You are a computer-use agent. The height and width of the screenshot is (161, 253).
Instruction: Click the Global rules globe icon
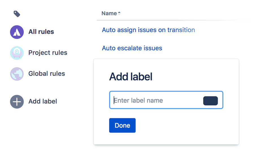(x=17, y=74)
